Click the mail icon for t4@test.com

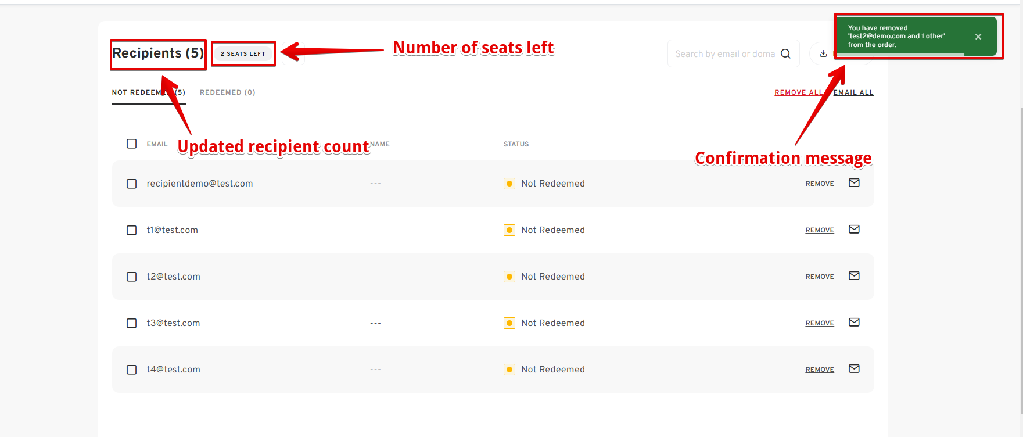coord(854,368)
